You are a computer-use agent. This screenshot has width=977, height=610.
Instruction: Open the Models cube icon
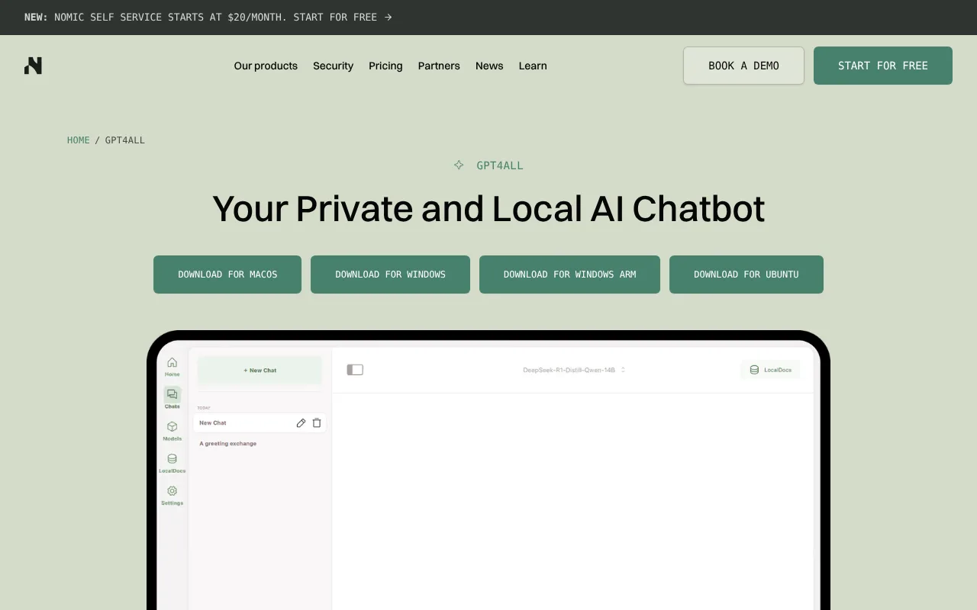pyautogui.click(x=173, y=427)
